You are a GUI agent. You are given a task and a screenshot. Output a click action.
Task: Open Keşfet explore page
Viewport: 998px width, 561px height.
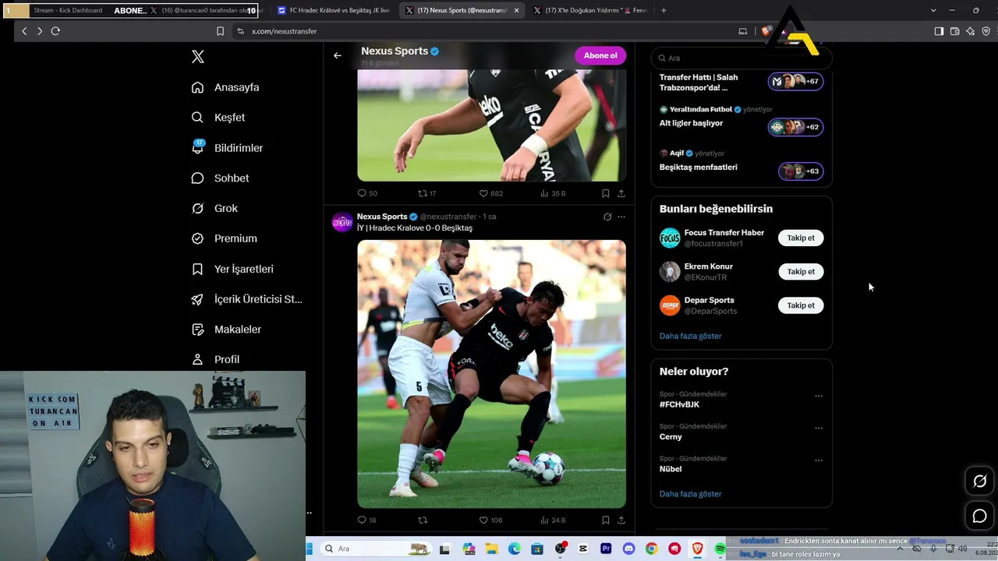[x=218, y=118]
